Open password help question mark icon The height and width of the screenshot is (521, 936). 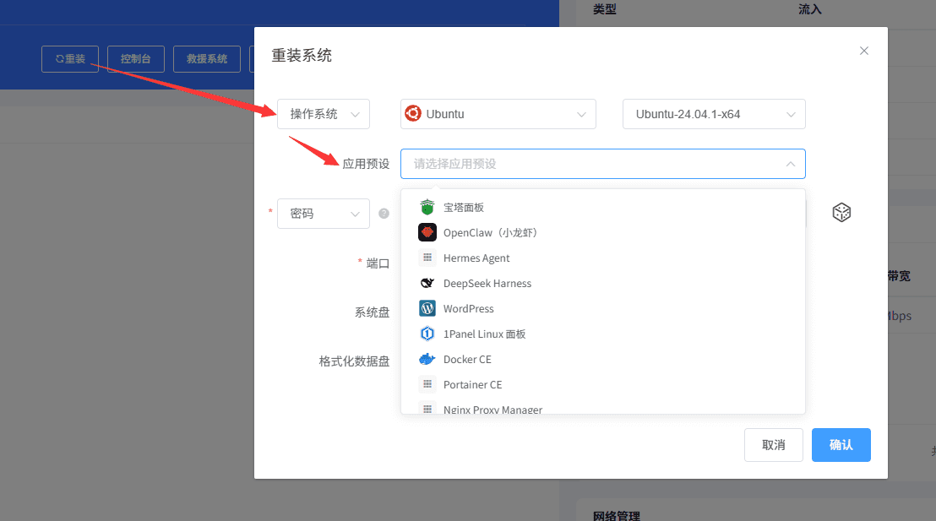click(384, 213)
